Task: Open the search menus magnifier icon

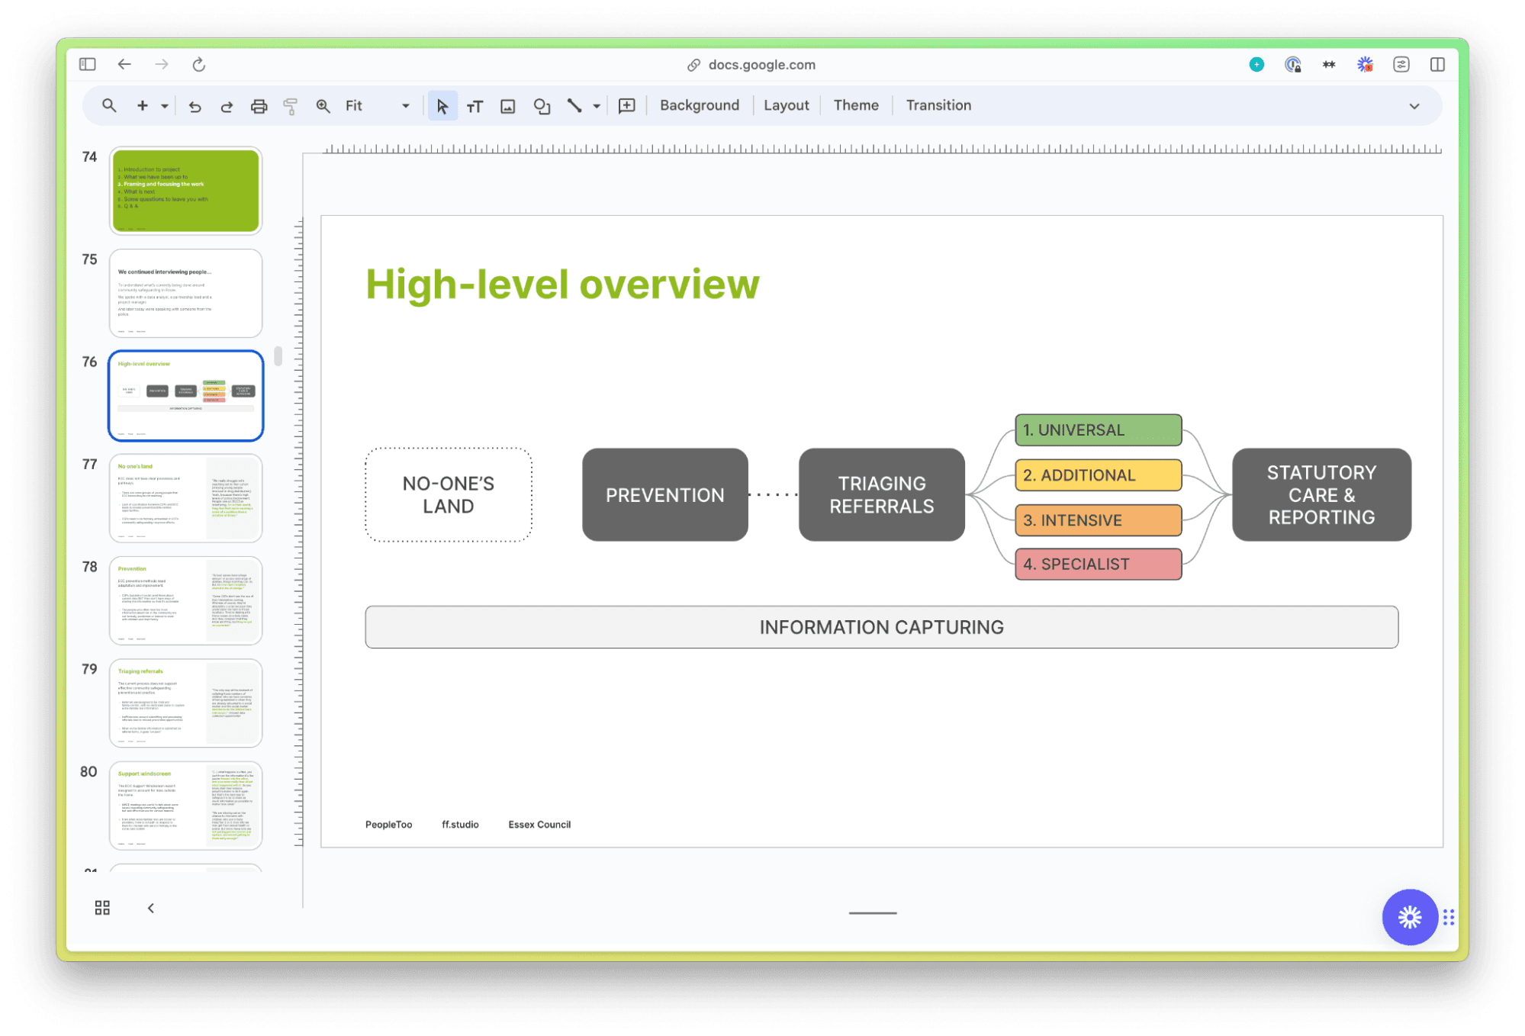Action: point(109,106)
